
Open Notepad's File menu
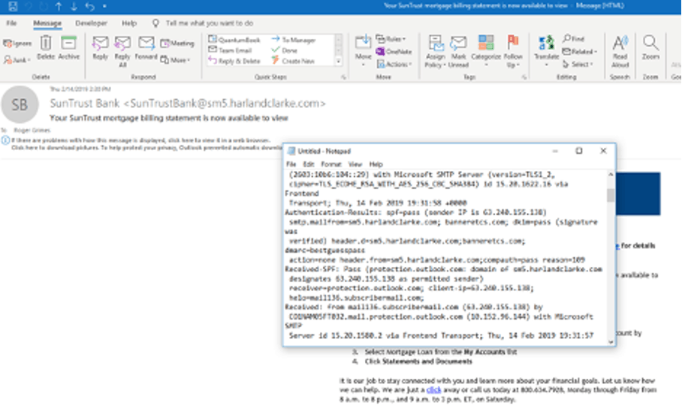pos(291,164)
